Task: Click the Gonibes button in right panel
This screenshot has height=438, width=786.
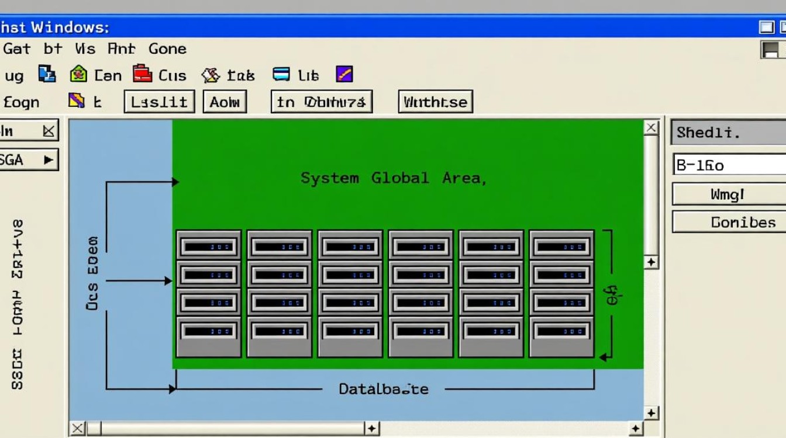Action: [x=729, y=223]
